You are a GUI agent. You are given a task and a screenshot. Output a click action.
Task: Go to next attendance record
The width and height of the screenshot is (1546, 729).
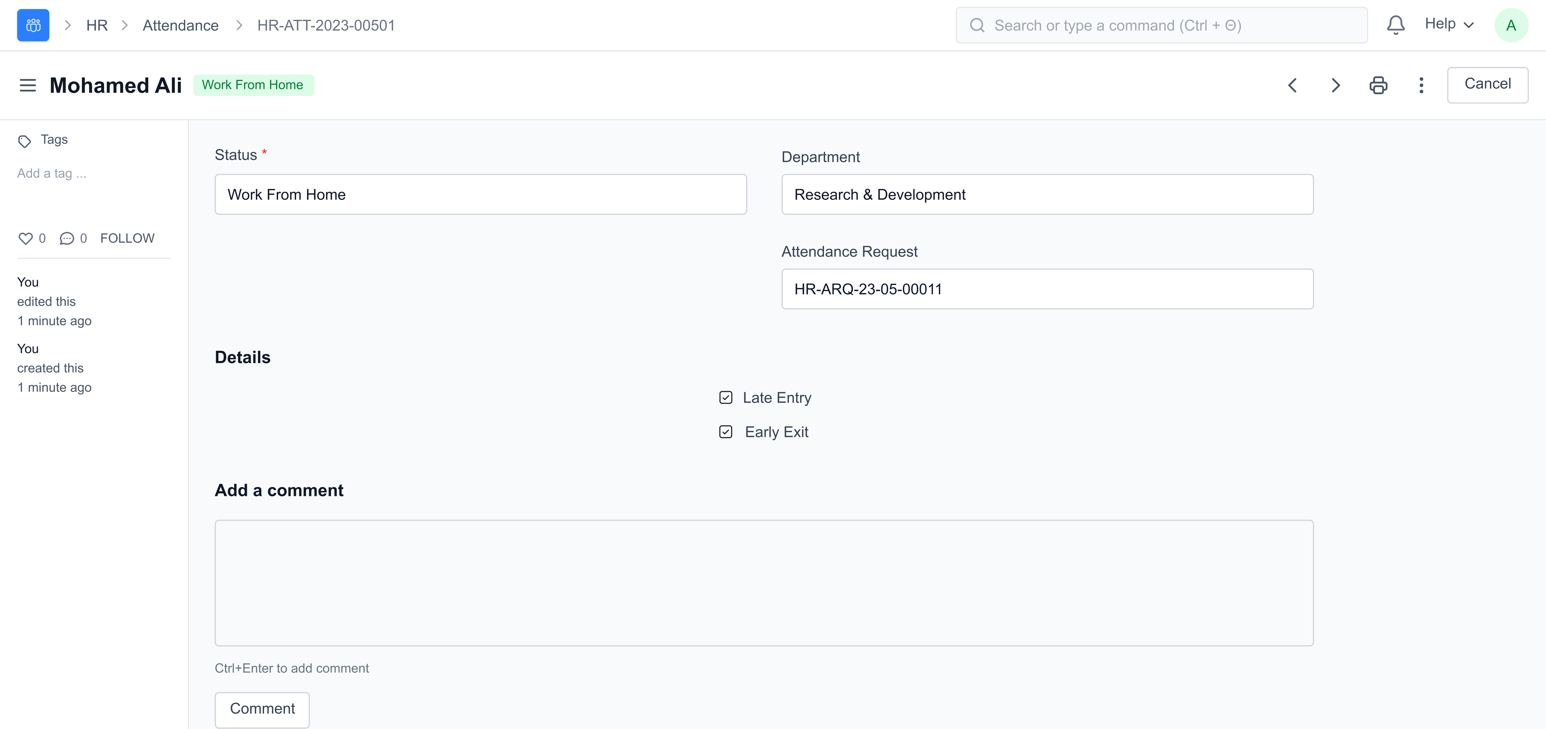tap(1335, 85)
